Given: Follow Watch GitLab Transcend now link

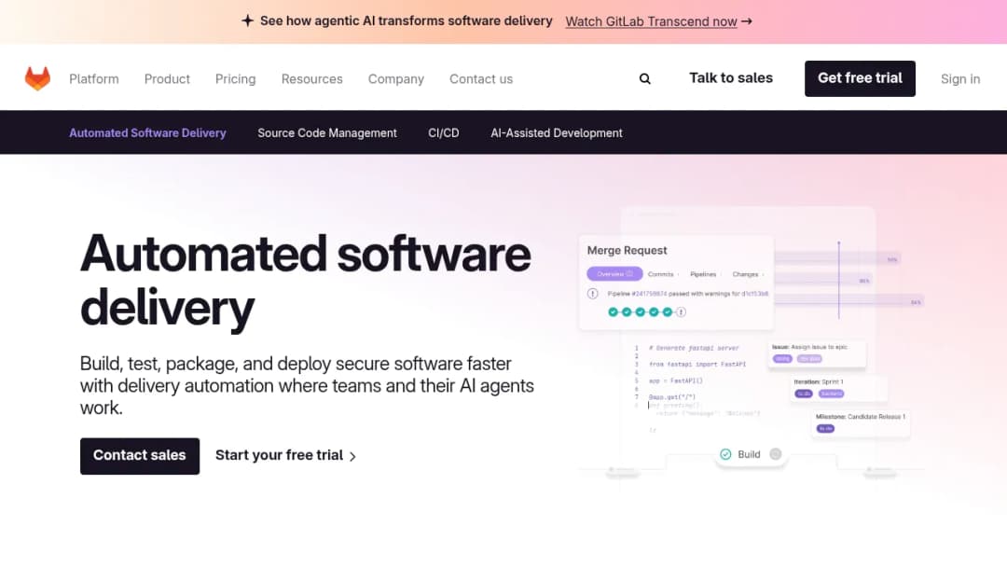Looking at the screenshot, I should pyautogui.click(x=651, y=21).
